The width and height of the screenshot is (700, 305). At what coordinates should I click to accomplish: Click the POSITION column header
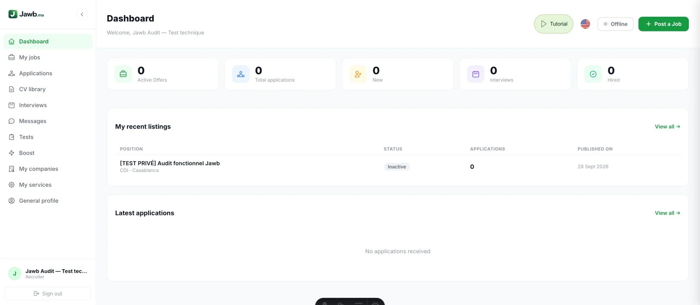[x=131, y=149]
